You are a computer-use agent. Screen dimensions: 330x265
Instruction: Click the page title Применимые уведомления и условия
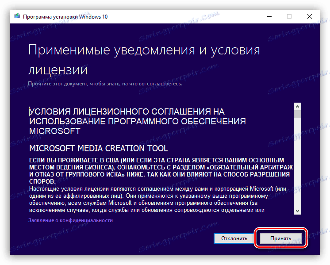click(x=144, y=60)
